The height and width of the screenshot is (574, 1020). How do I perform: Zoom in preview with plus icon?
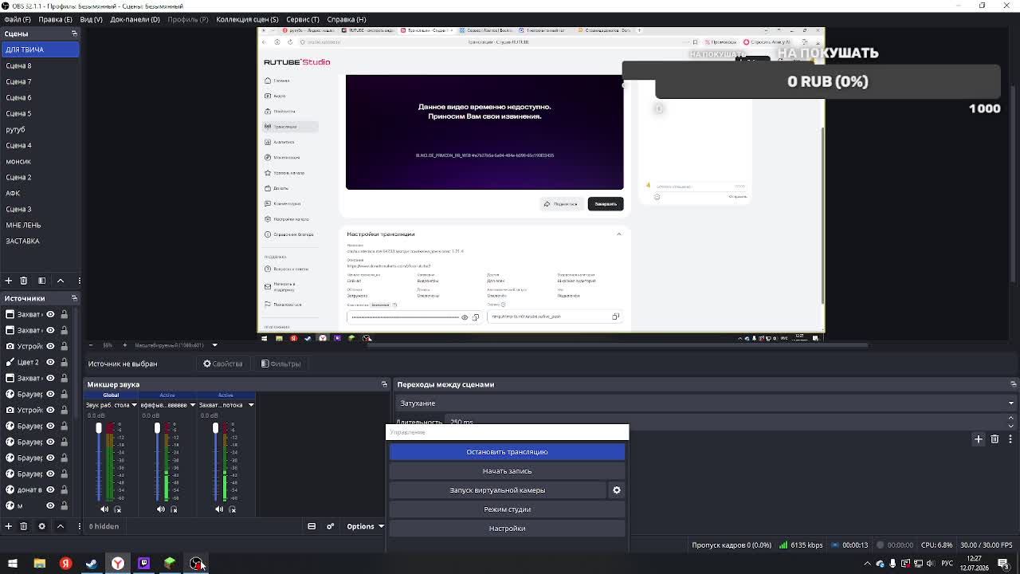(126, 345)
